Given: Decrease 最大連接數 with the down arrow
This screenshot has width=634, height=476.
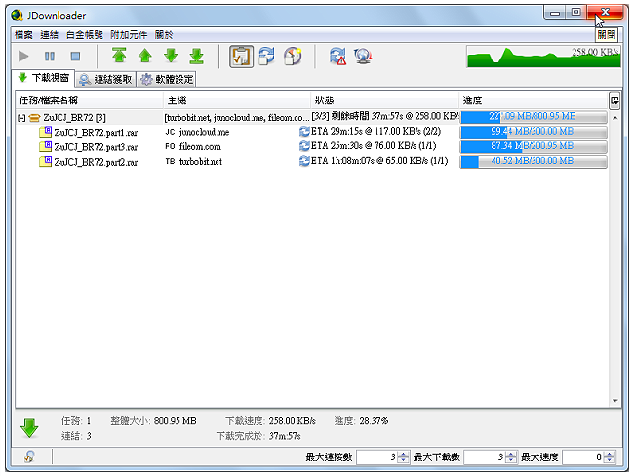Looking at the screenshot, I should tap(404, 461).
